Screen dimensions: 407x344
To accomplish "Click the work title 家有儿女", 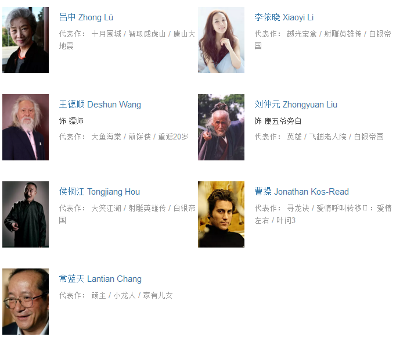I will point(158,295).
